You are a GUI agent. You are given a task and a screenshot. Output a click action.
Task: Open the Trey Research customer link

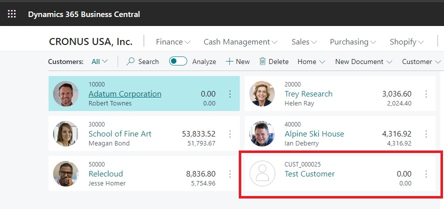click(308, 94)
